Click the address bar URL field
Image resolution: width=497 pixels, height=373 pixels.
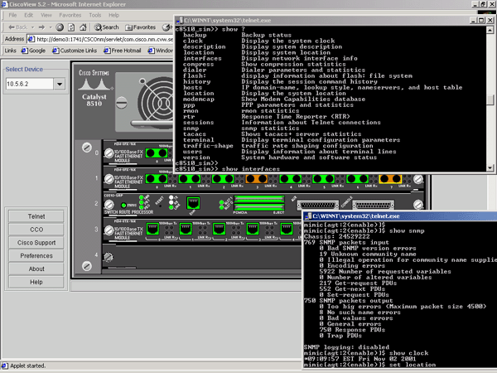coord(101,39)
